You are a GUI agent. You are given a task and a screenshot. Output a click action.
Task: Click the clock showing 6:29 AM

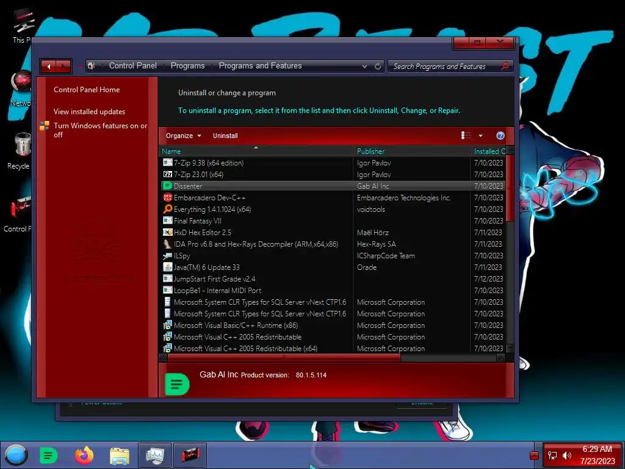tap(597, 449)
